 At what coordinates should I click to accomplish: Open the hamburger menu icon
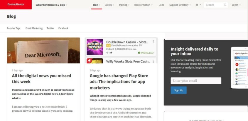coord(198,5)
